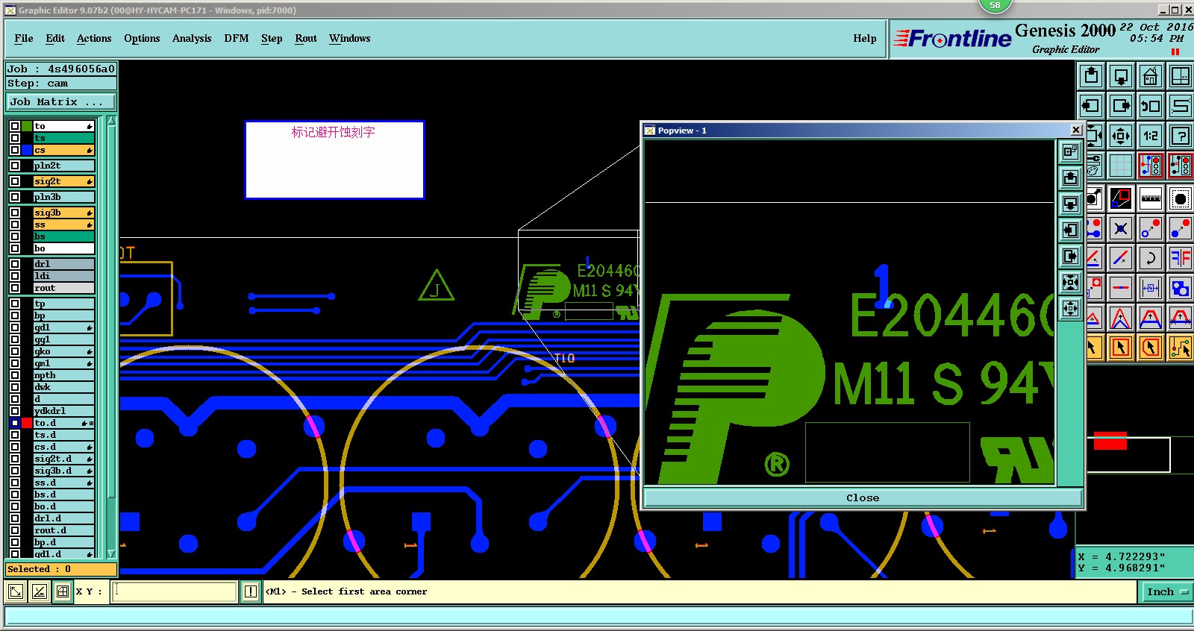Image resolution: width=1194 pixels, height=631 pixels.
Task: Open the Analysis menu
Action: pos(192,39)
